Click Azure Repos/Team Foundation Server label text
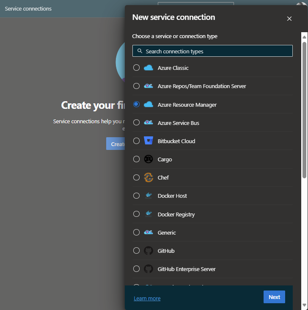The width and height of the screenshot is (308, 310). pyautogui.click(x=202, y=86)
